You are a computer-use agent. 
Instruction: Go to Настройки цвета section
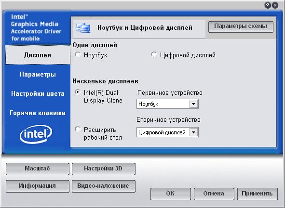[38, 93]
